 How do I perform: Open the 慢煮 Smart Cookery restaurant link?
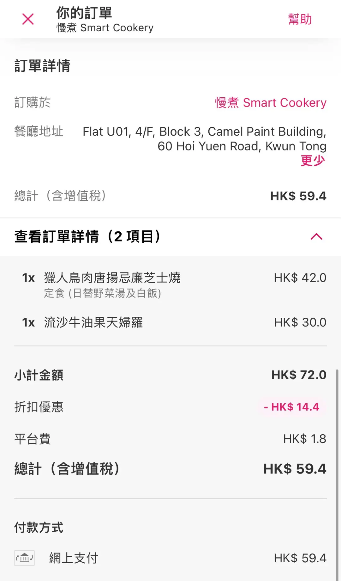point(271,103)
